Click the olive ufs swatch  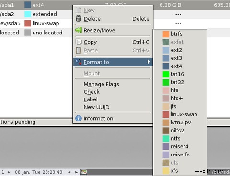click(166, 163)
